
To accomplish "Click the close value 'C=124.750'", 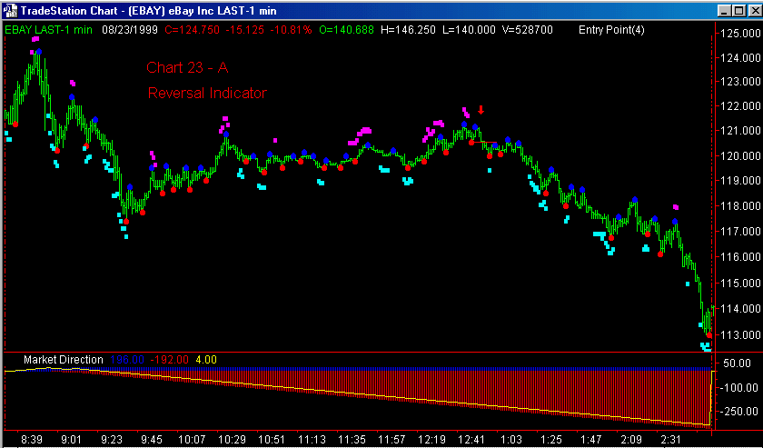I will [192, 30].
